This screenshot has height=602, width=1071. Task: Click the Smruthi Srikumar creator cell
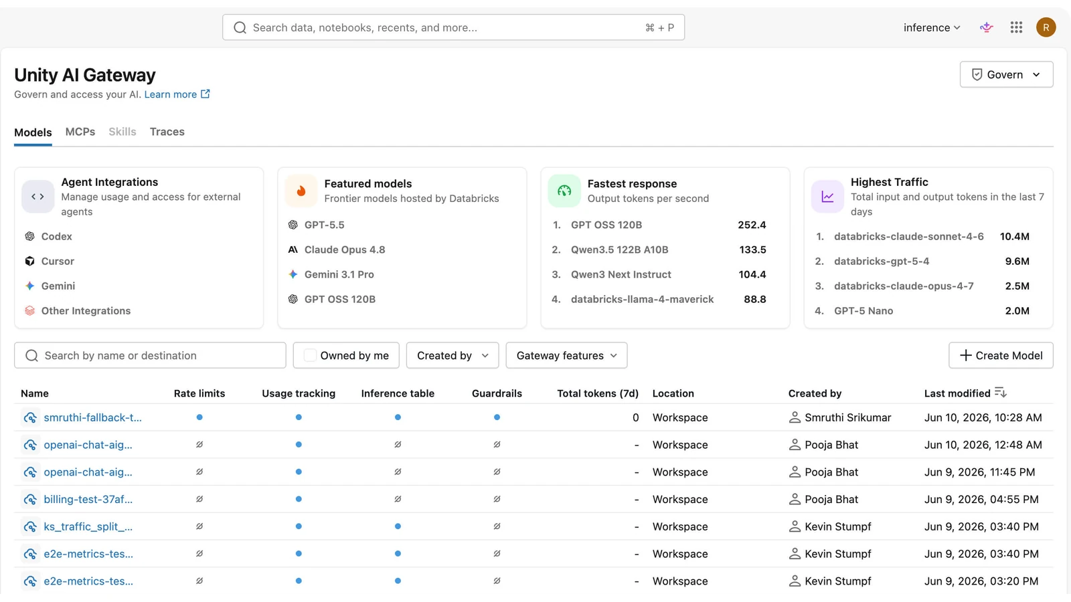point(840,418)
